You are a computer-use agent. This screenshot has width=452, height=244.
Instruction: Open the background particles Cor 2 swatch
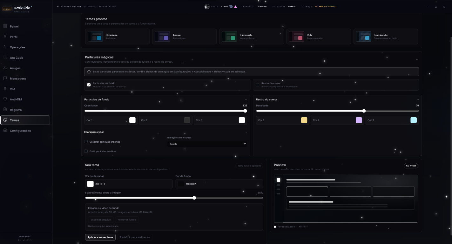187,120
